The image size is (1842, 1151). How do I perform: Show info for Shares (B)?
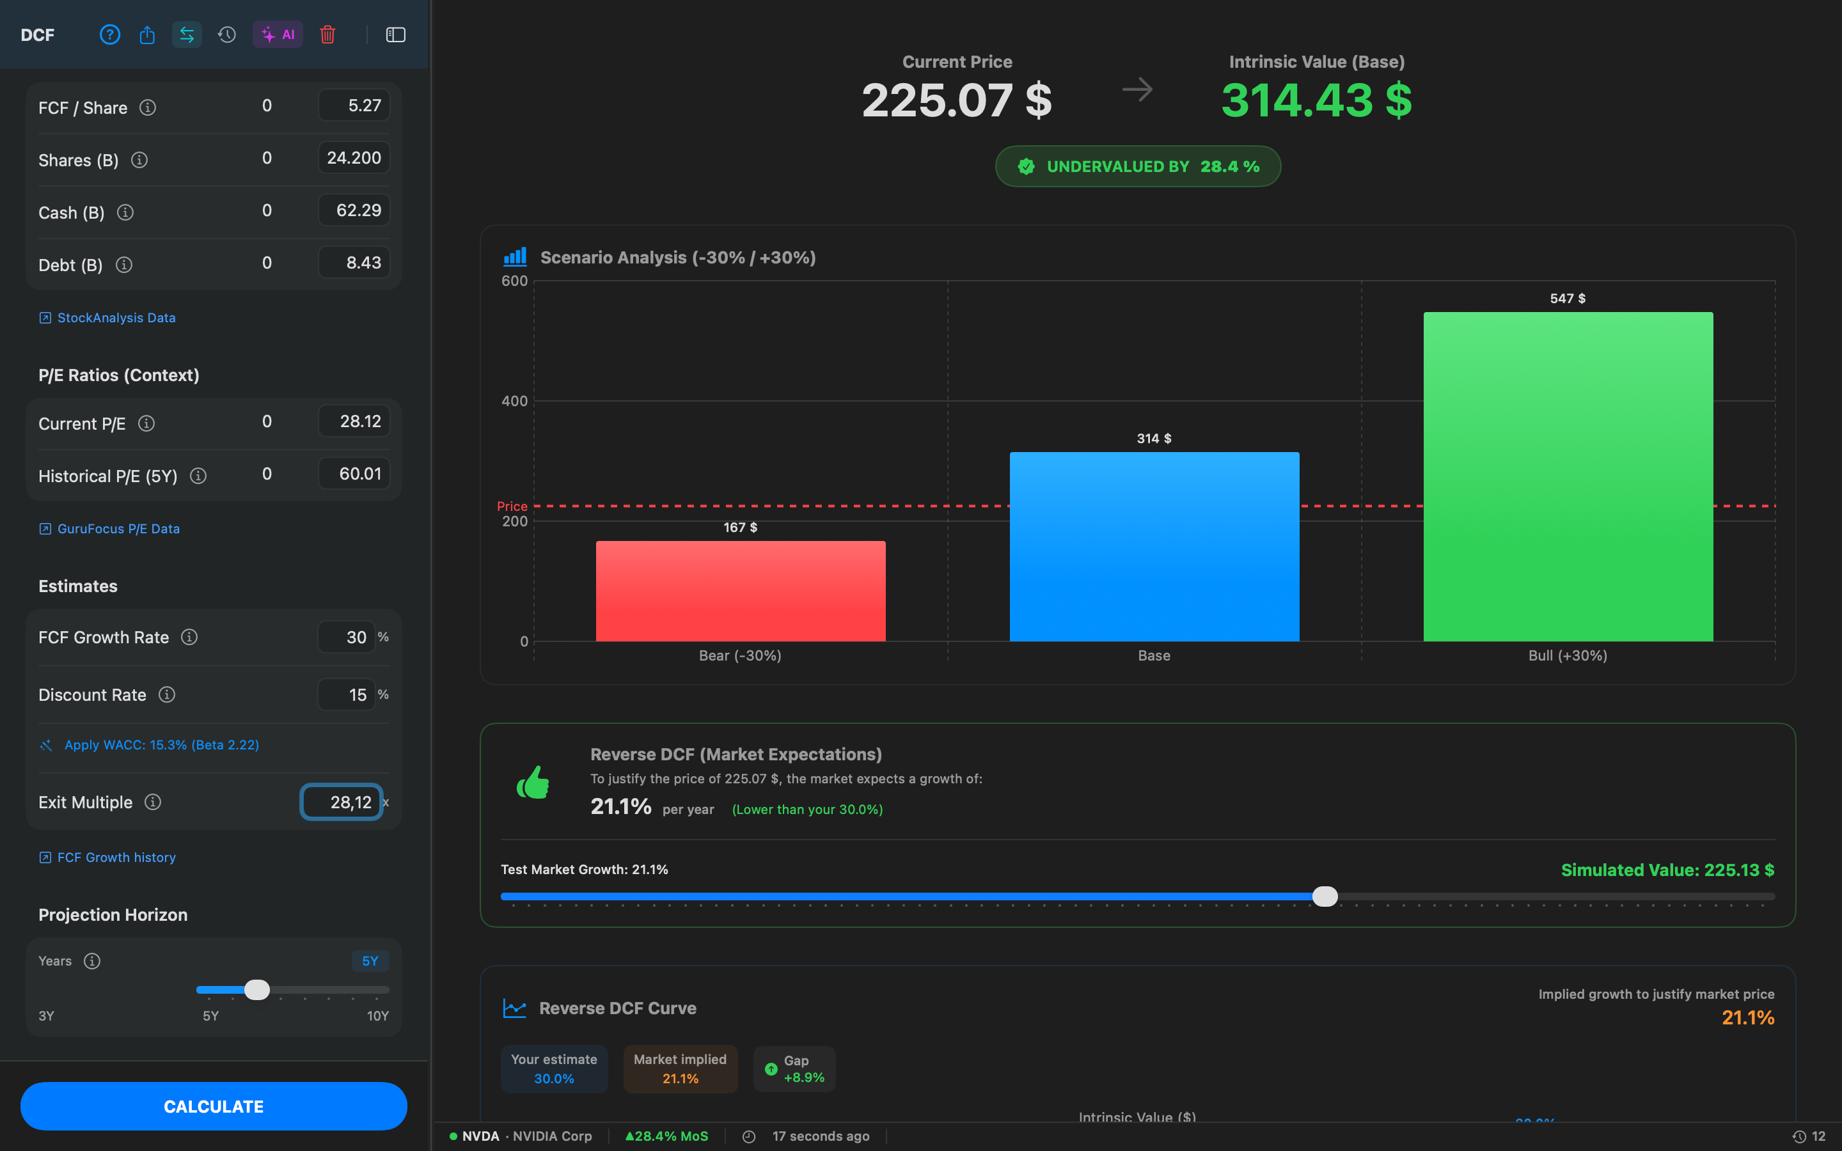point(139,160)
